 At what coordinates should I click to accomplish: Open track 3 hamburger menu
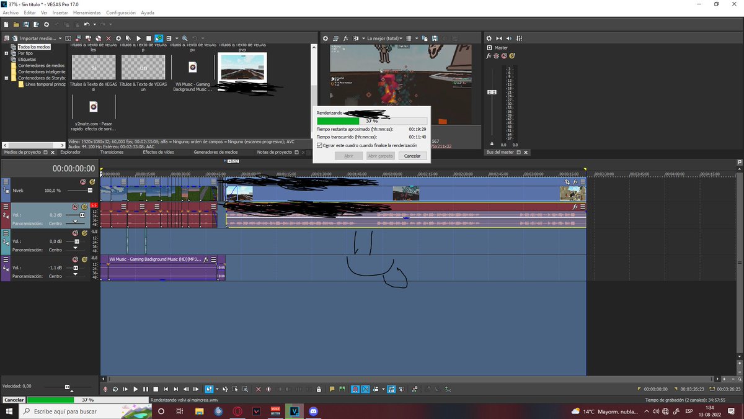[6, 233]
